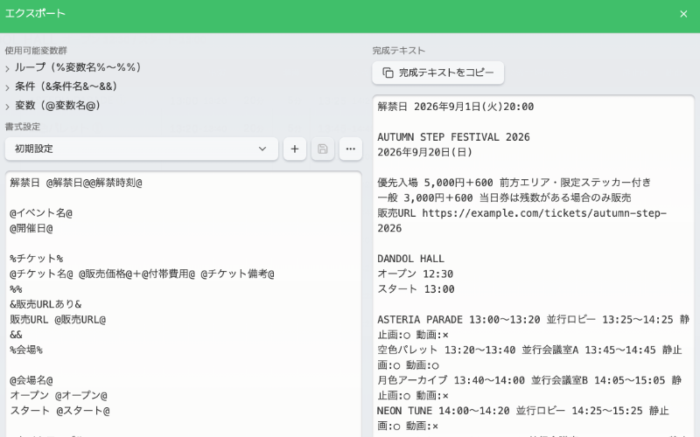
Task: Click output line 解禁日 2026年9月1日(火)20:00
Action: (455, 107)
